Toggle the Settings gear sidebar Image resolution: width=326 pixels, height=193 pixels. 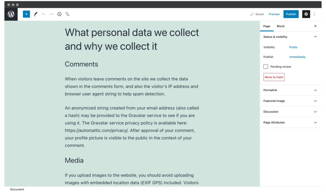point(306,14)
